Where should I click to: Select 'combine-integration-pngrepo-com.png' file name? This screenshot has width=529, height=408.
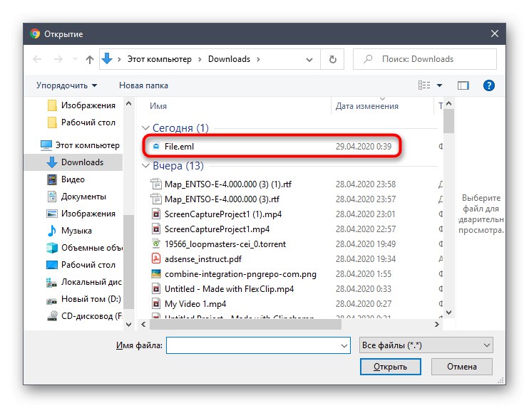pos(240,274)
